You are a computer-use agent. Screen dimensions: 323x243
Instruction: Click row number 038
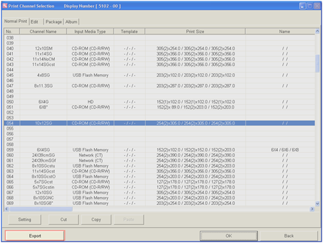click(10, 38)
